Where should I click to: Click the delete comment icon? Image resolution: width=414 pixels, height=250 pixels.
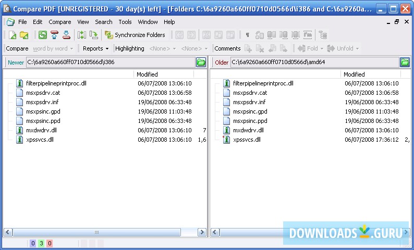[260, 48]
